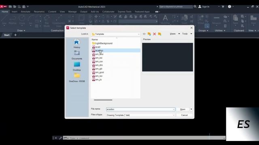Click the Open button in dialog
This screenshot has width=259, height=145.
(183, 109)
